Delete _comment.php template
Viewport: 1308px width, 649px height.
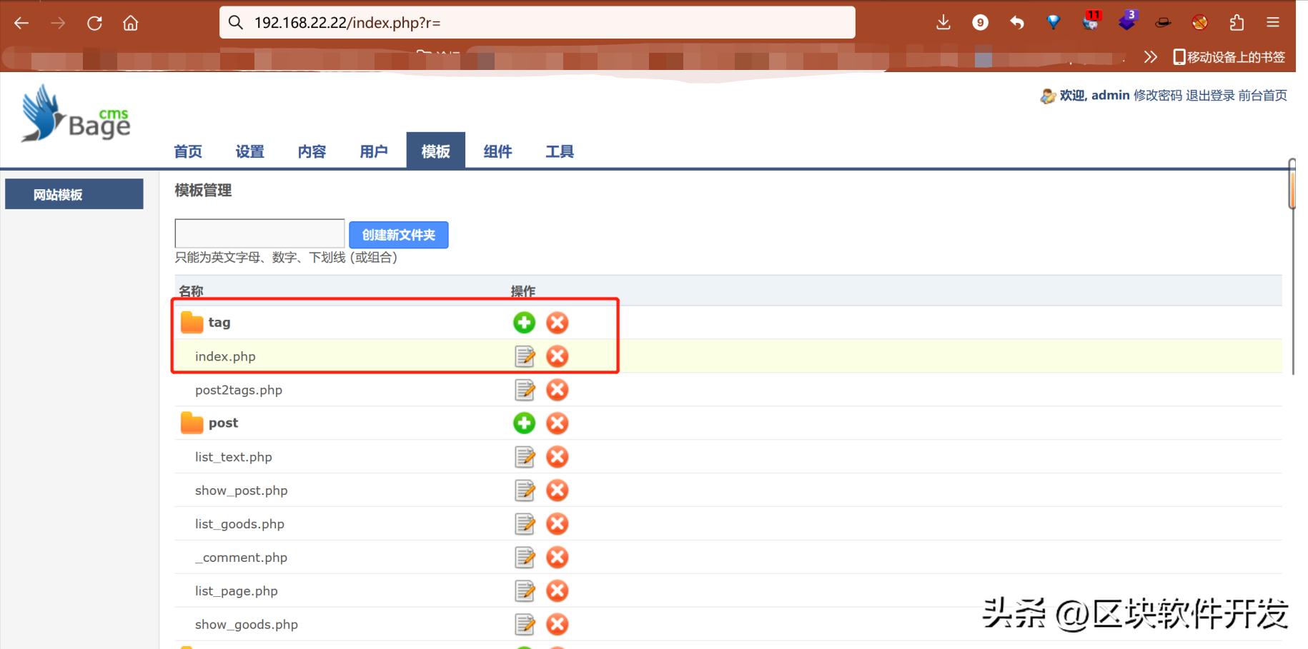[558, 558]
